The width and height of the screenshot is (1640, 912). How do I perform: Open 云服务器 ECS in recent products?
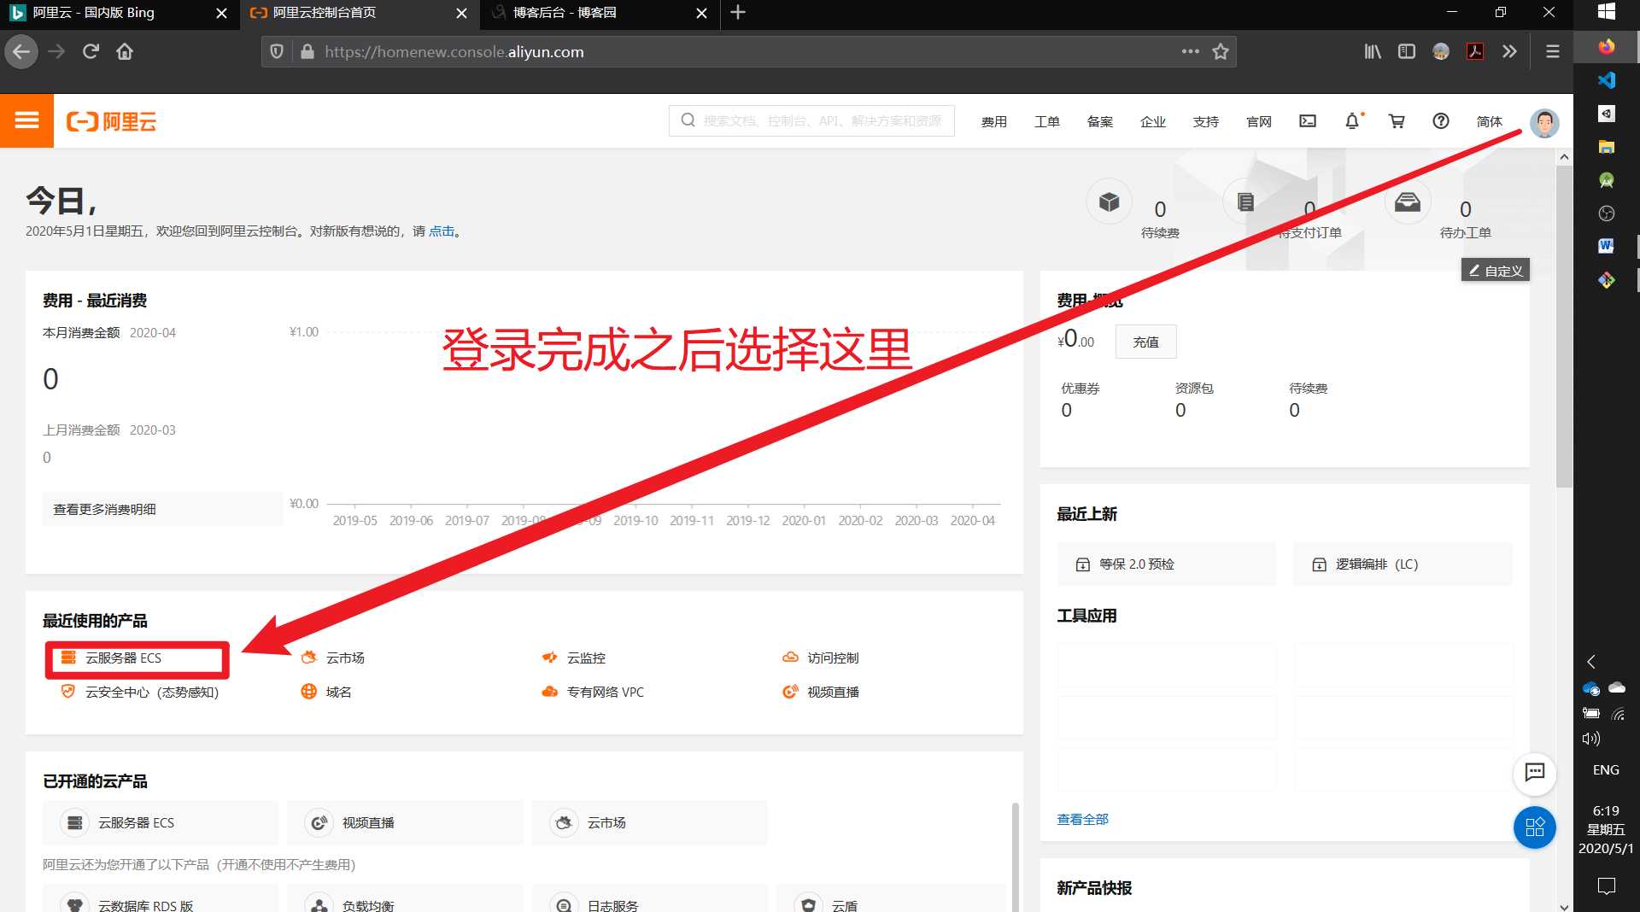[x=123, y=658]
